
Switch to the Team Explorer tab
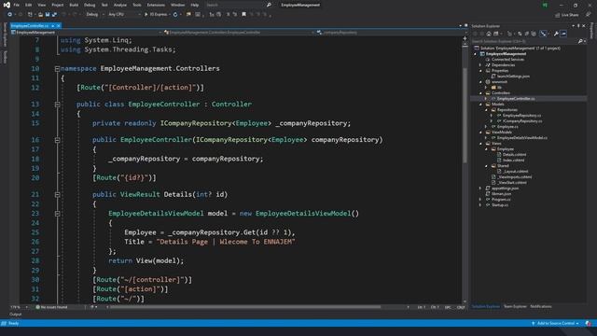click(515, 306)
